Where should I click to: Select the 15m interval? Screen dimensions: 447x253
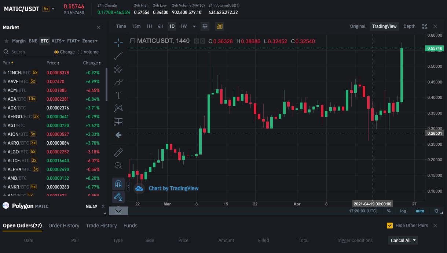[136, 26]
